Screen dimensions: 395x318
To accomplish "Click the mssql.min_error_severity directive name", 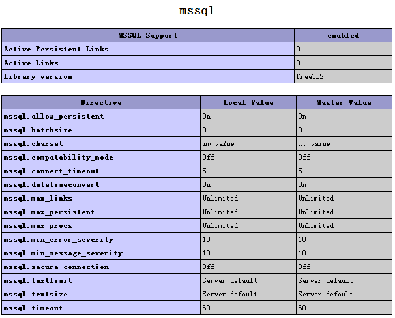I will pos(59,239).
